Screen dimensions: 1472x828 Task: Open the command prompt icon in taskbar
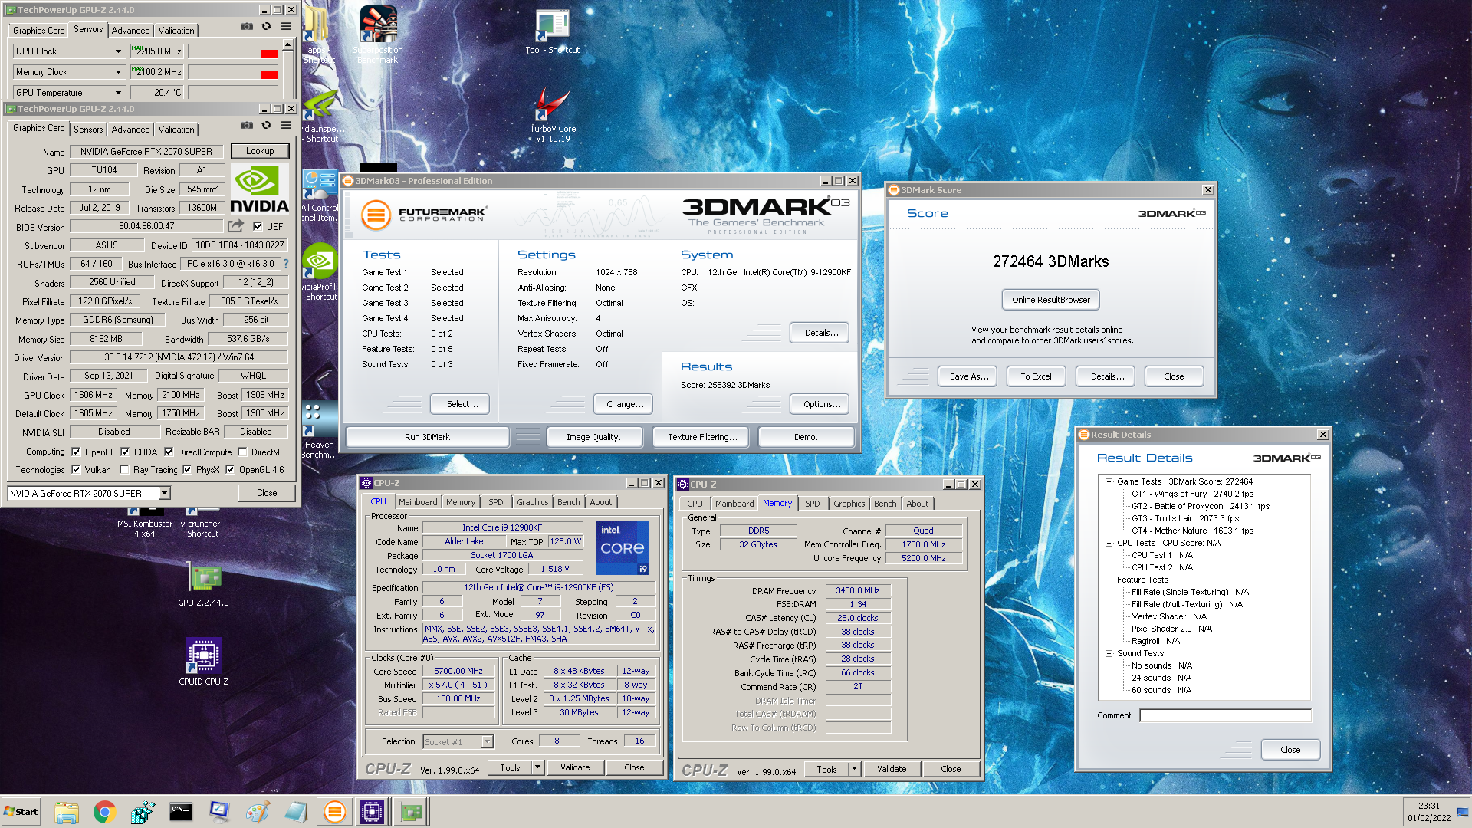181,812
